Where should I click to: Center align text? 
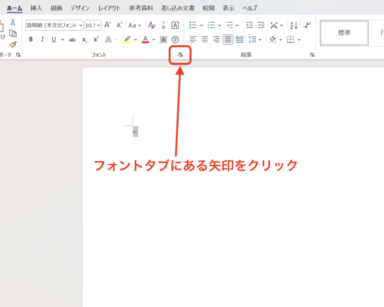click(205, 39)
